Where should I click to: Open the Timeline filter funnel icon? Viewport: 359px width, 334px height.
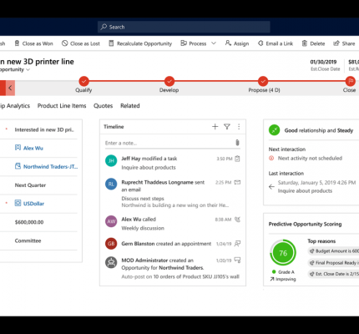[227, 127]
